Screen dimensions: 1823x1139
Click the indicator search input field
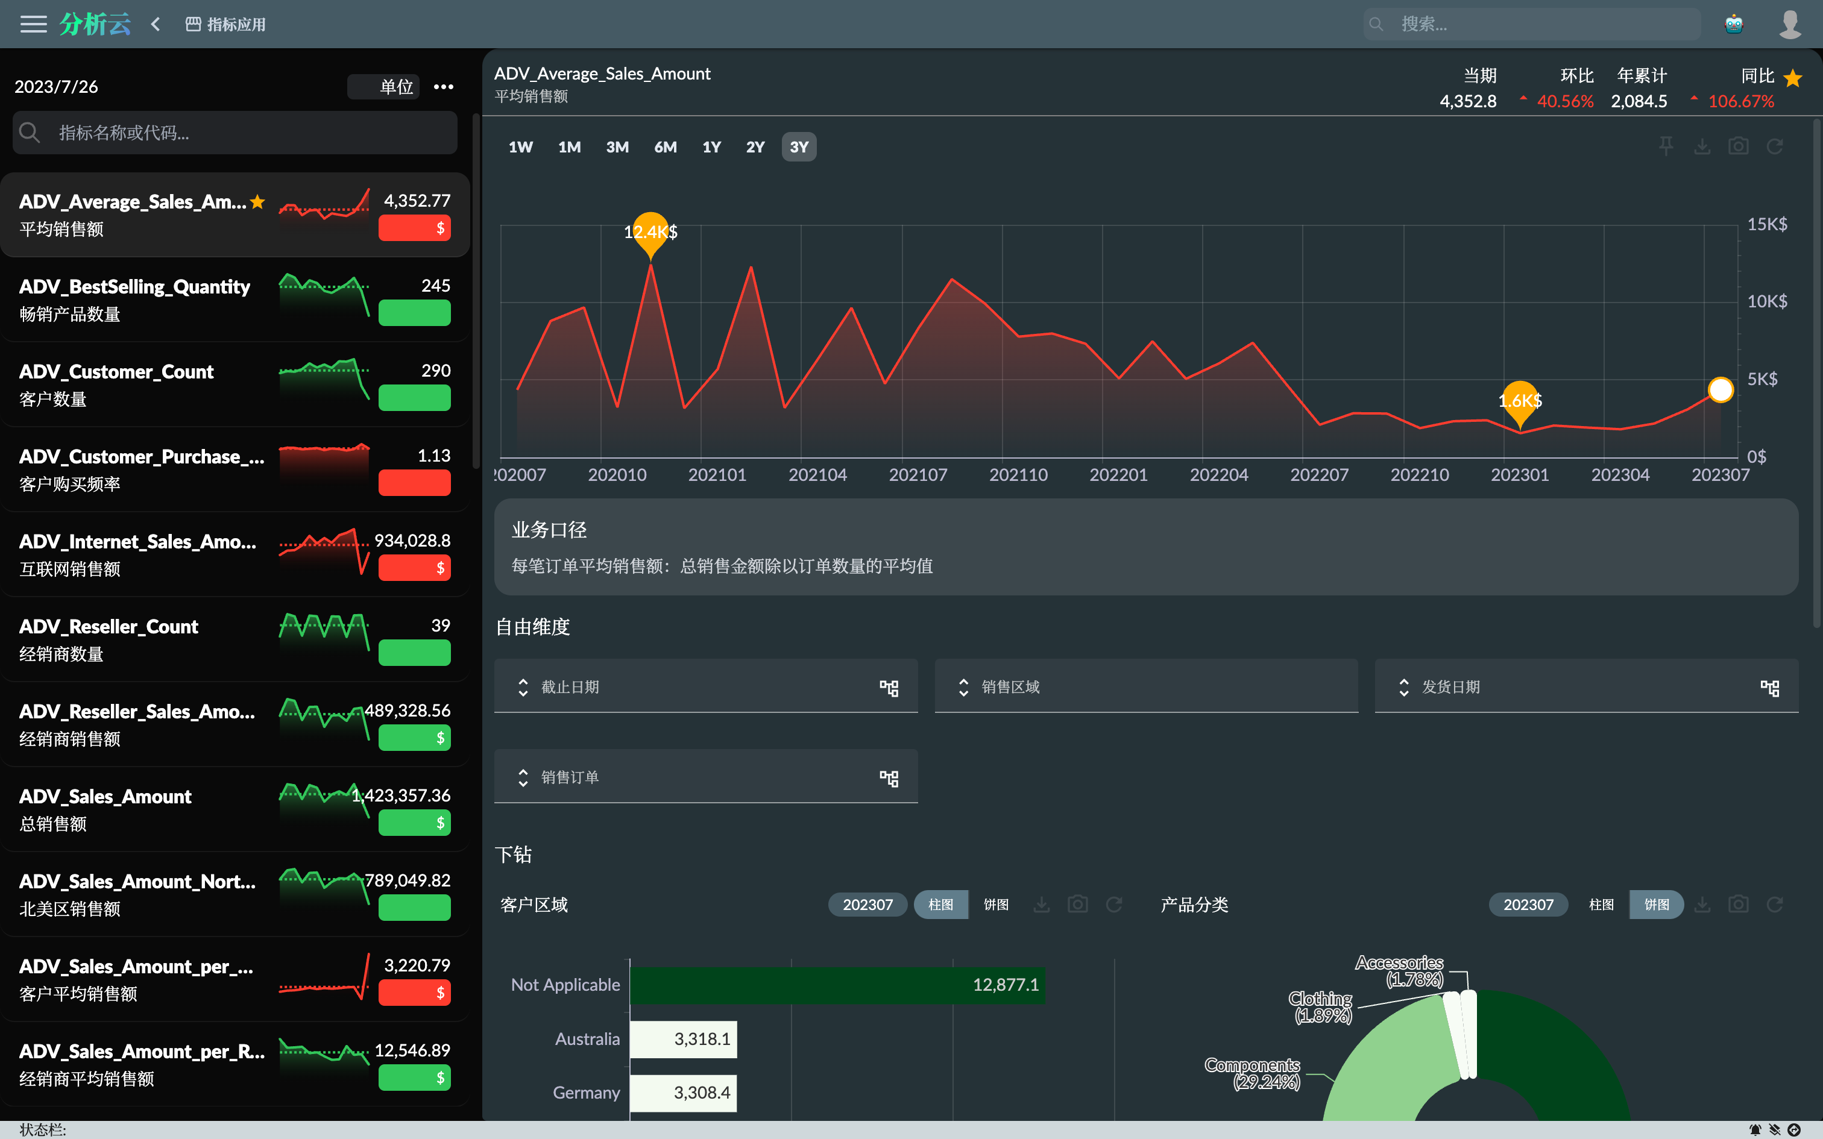click(235, 133)
